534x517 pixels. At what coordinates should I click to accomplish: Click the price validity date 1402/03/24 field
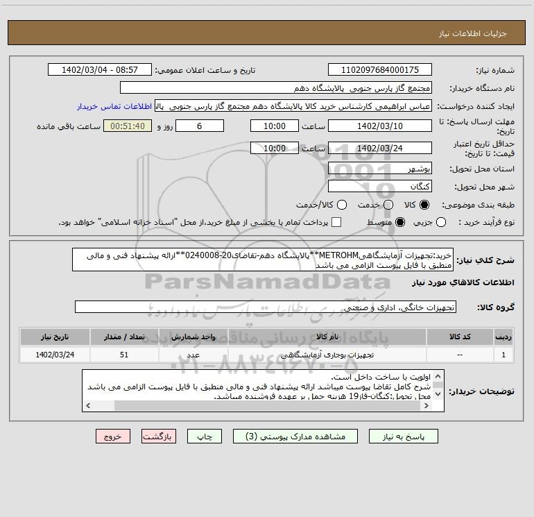pos(380,148)
